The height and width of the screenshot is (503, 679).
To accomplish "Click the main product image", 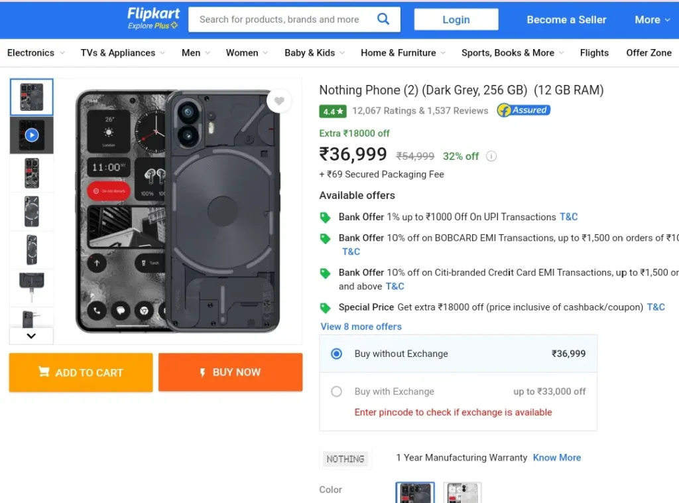I will pyautogui.click(x=178, y=212).
